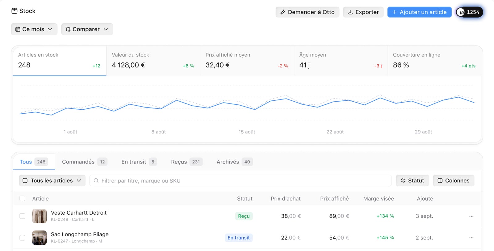Expand the Tous les articles dropdown chevron
The width and height of the screenshot is (494, 251).
[79, 181]
